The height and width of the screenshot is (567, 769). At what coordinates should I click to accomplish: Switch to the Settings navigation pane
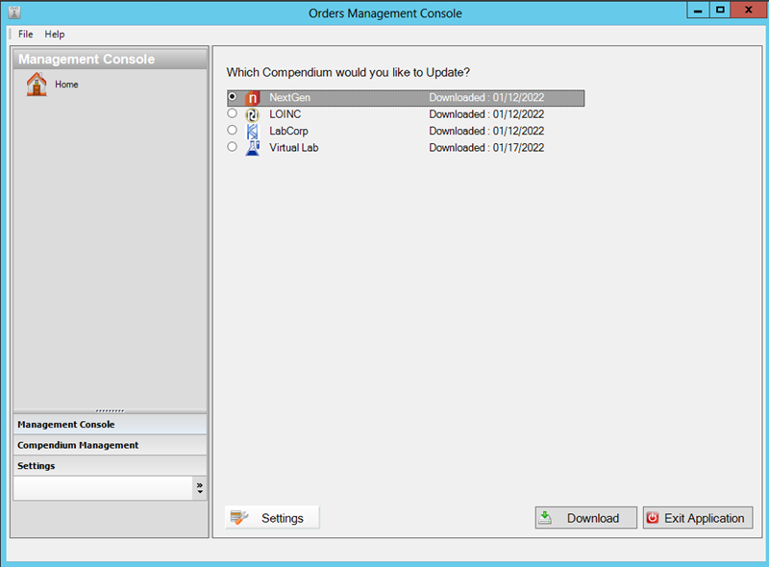click(x=110, y=465)
